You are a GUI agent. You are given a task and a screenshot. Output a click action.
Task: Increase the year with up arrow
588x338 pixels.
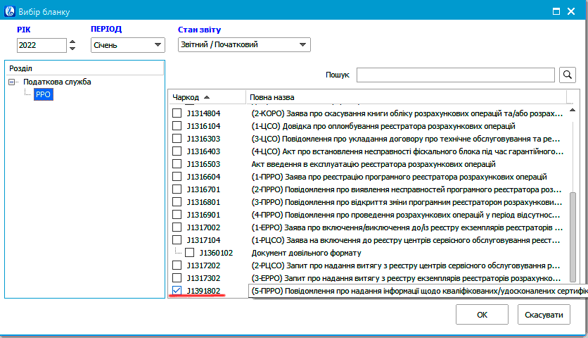pos(72,41)
